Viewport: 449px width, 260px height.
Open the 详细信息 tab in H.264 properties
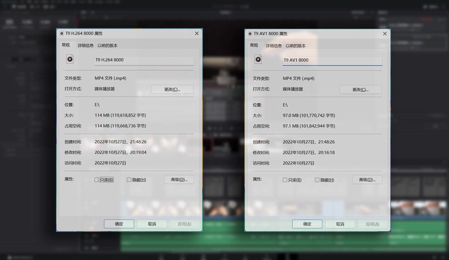click(x=85, y=45)
